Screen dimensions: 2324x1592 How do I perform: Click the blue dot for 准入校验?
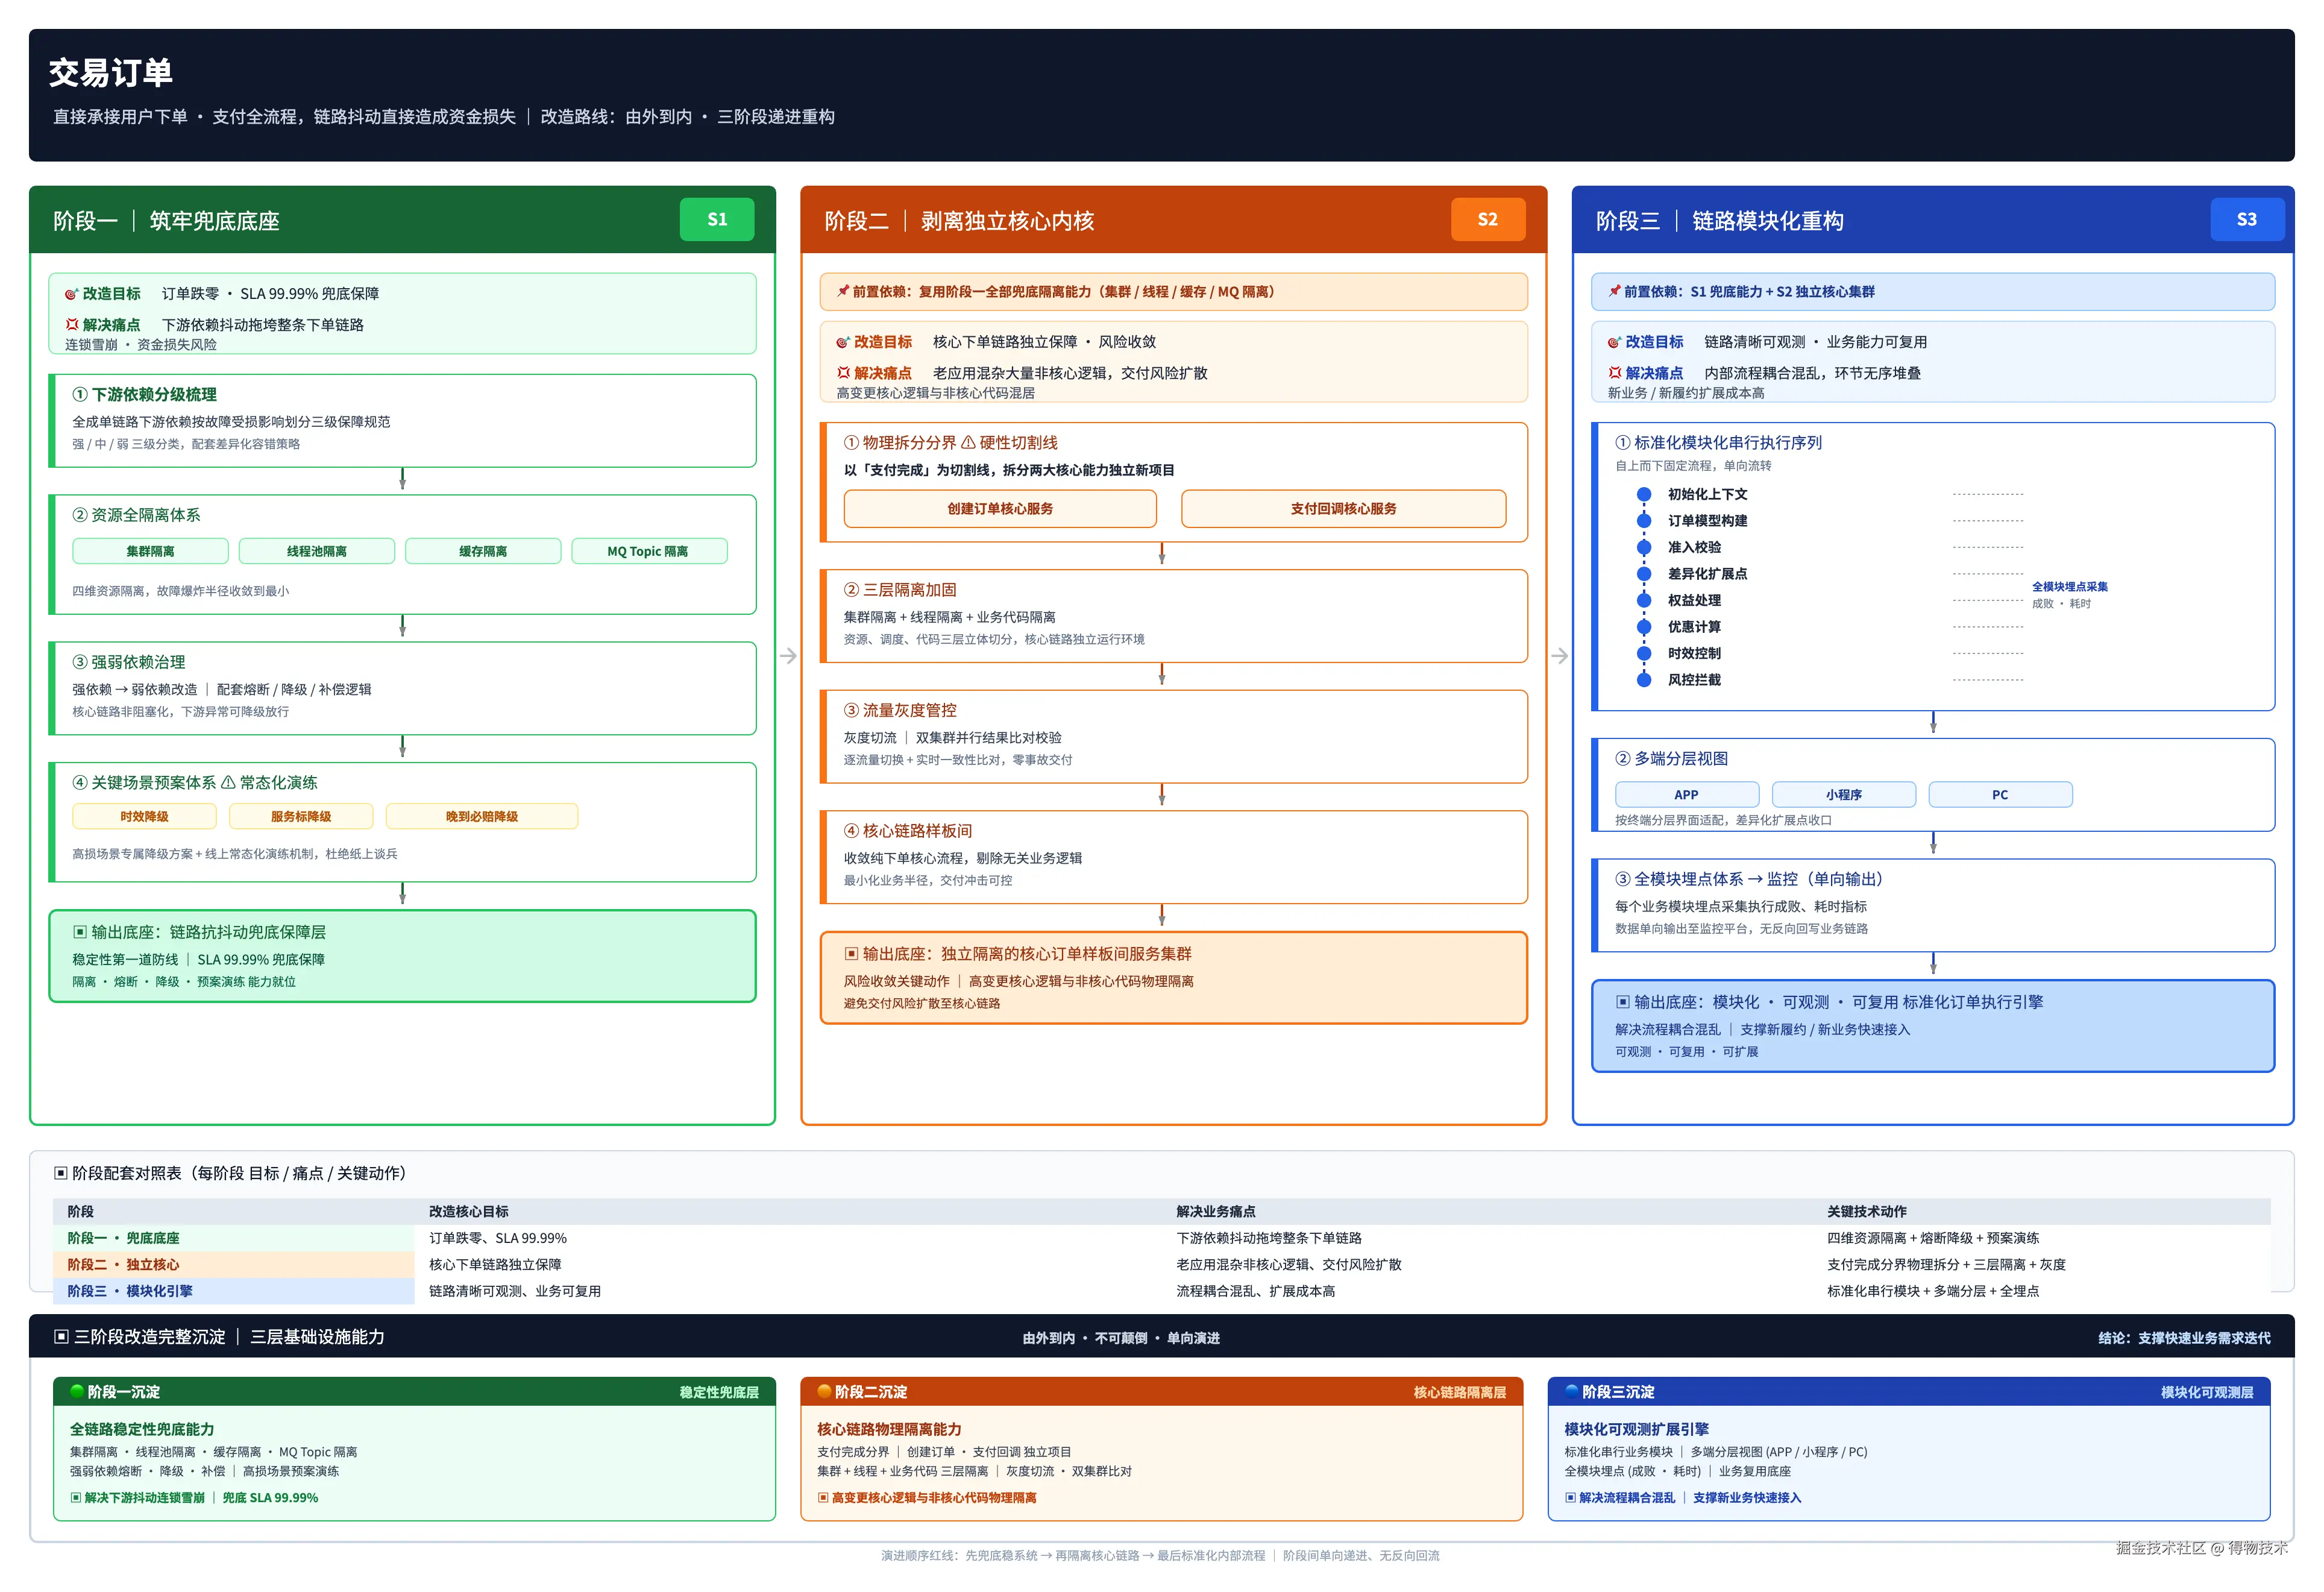[x=1644, y=547]
